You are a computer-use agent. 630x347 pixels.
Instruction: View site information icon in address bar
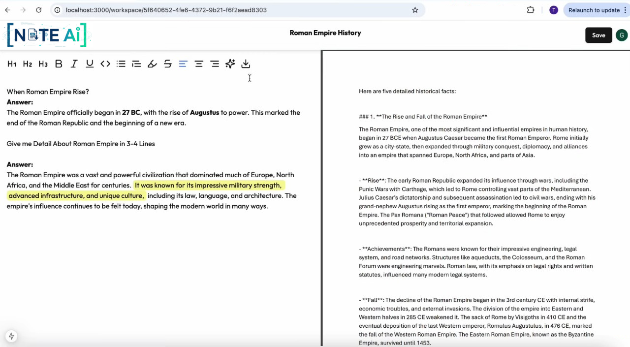coord(58,10)
